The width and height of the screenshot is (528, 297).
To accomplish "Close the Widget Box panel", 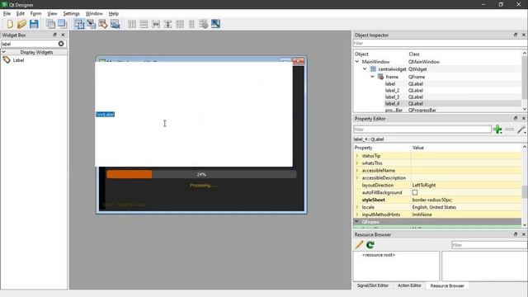I will pos(63,35).
